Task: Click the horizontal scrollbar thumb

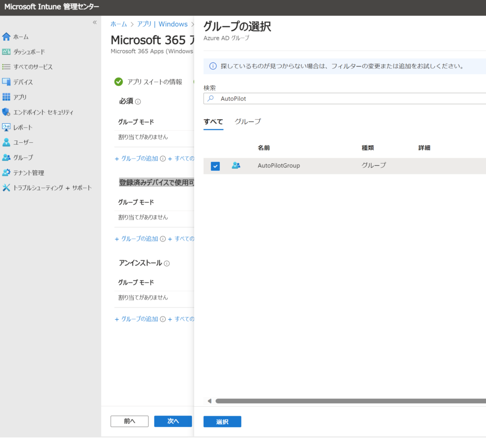Action: coord(351,401)
